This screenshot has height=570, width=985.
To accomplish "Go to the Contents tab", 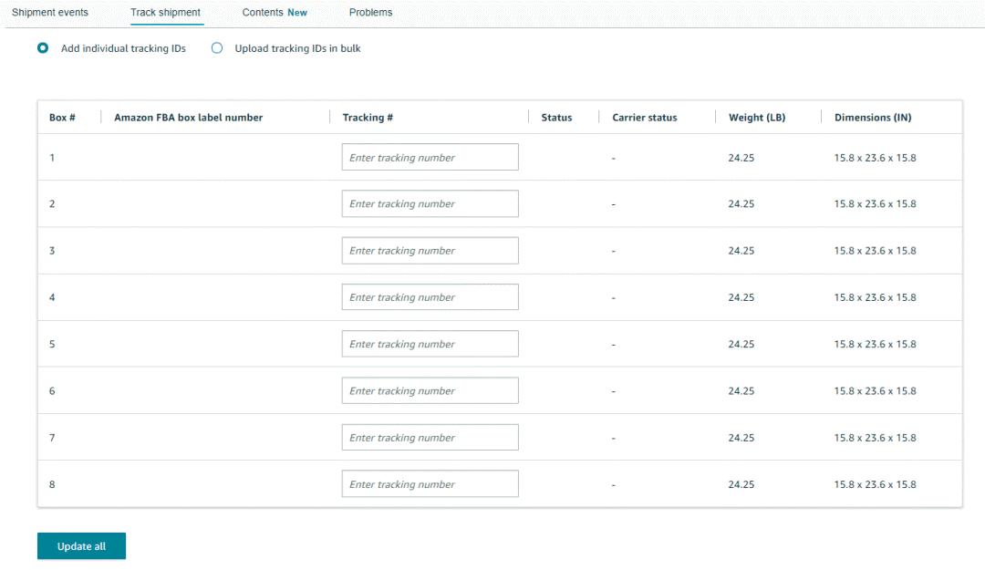I will coord(274,13).
